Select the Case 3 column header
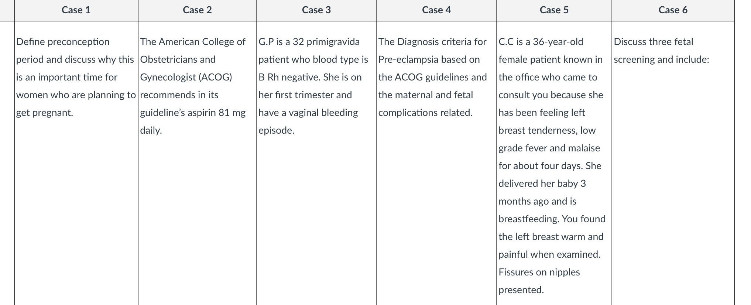 point(316,10)
